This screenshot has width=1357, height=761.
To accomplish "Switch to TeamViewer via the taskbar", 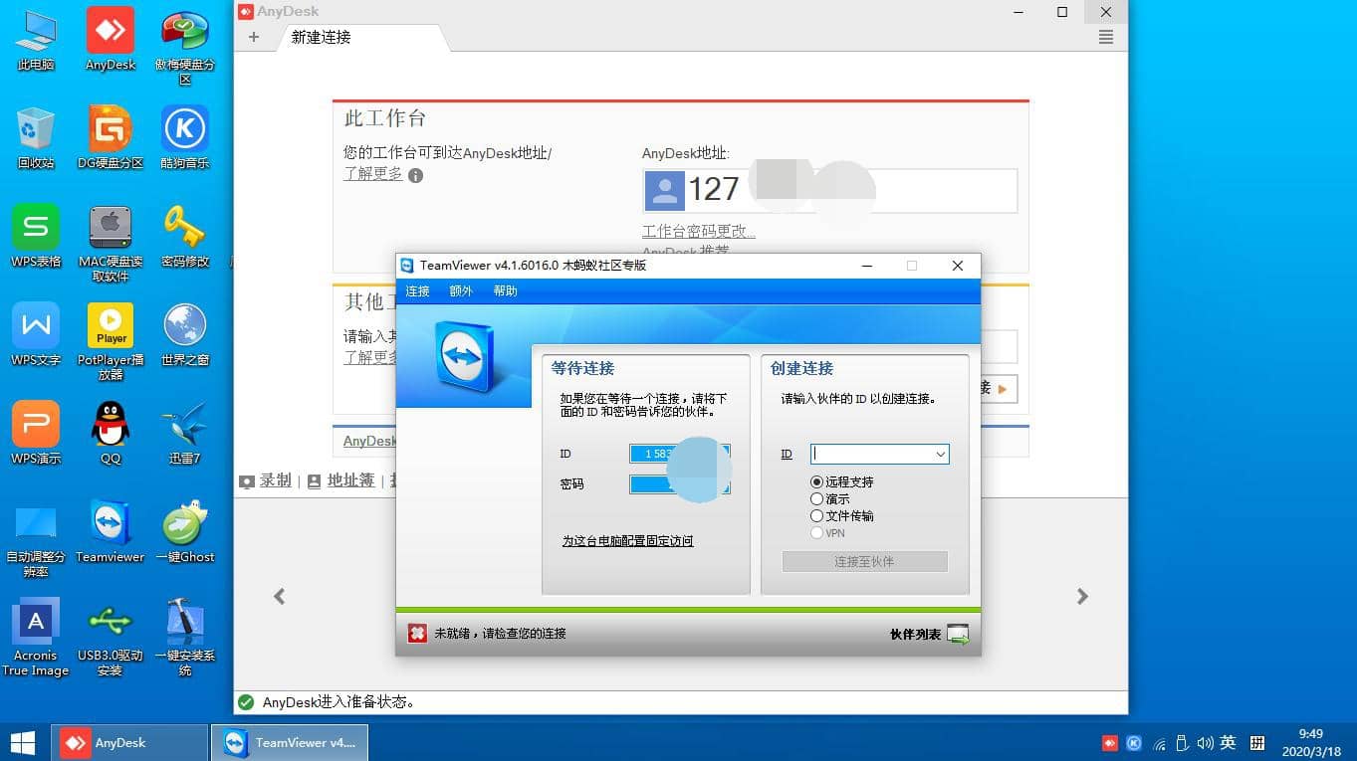I will [289, 742].
